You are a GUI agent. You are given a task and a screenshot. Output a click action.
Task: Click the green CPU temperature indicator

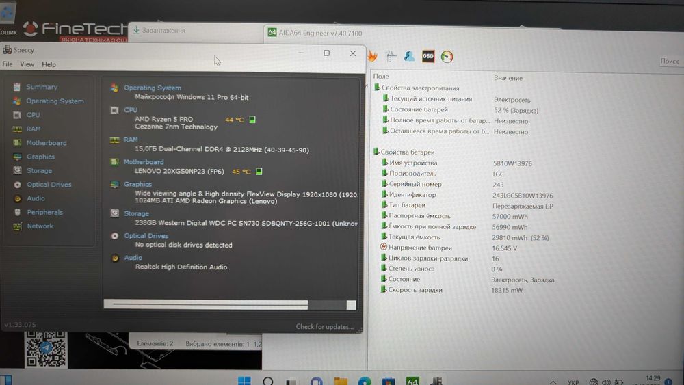[252, 120]
